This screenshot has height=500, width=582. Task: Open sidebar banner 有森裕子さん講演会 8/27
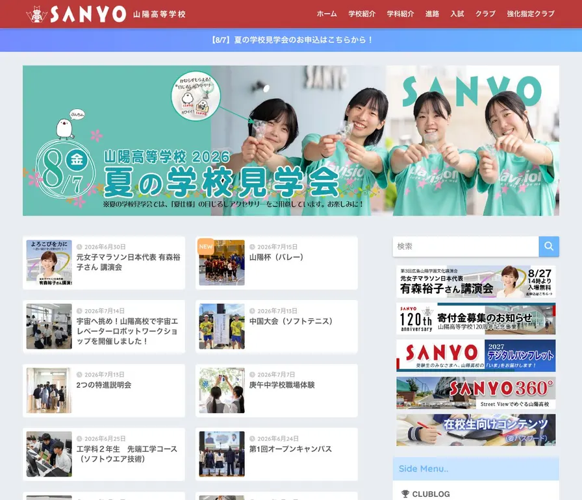[x=476, y=282]
